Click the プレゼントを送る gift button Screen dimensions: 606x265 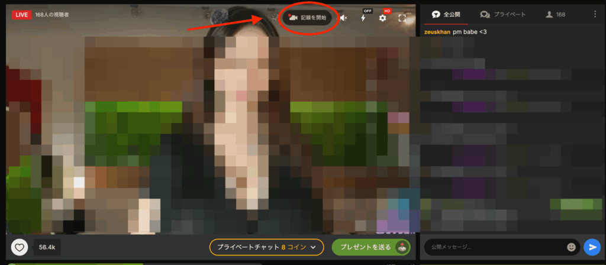[371, 247]
